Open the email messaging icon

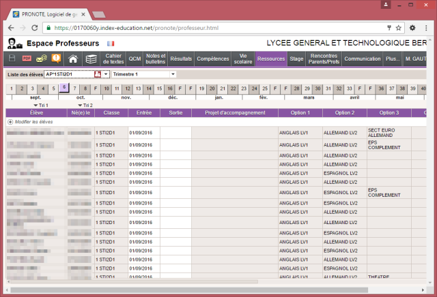tap(42, 59)
